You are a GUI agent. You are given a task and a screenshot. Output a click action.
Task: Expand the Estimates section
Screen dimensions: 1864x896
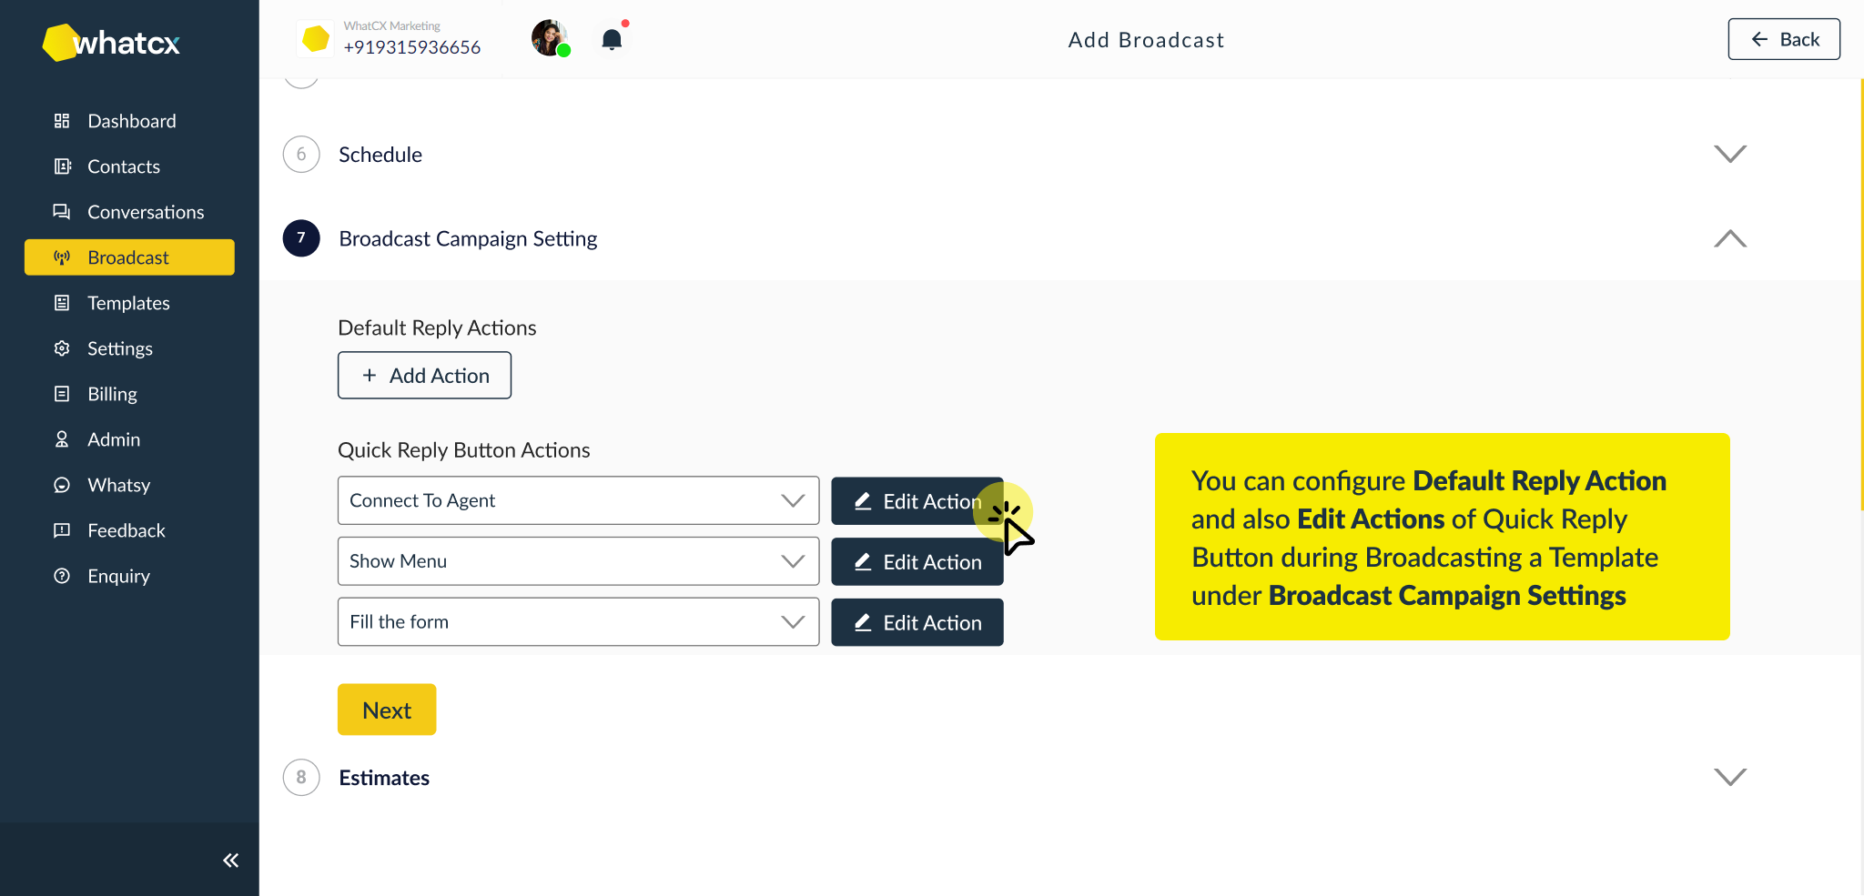point(1729,777)
